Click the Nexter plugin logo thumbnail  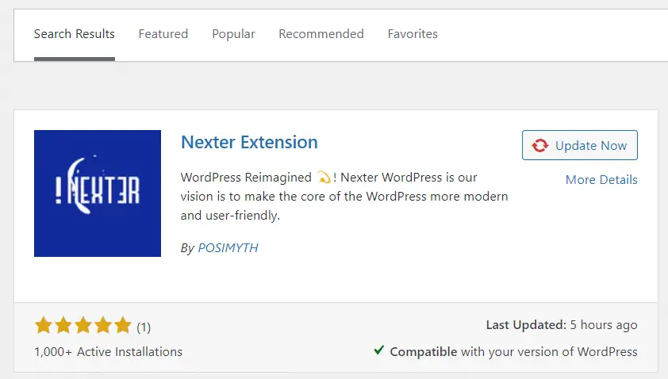[98, 193]
